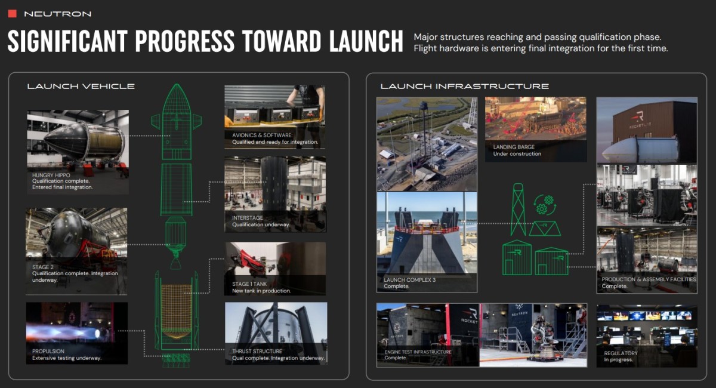Select the 'LAUNCH VEHICLE' section heading
Image resolution: width=716 pixels, height=388 pixels.
click(81, 87)
